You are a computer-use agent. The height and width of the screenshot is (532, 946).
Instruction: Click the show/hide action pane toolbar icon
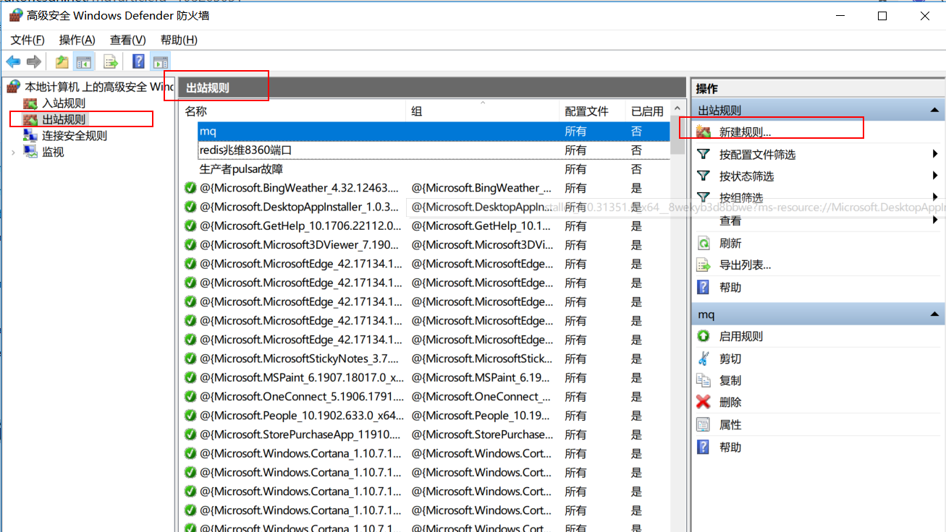click(x=161, y=61)
